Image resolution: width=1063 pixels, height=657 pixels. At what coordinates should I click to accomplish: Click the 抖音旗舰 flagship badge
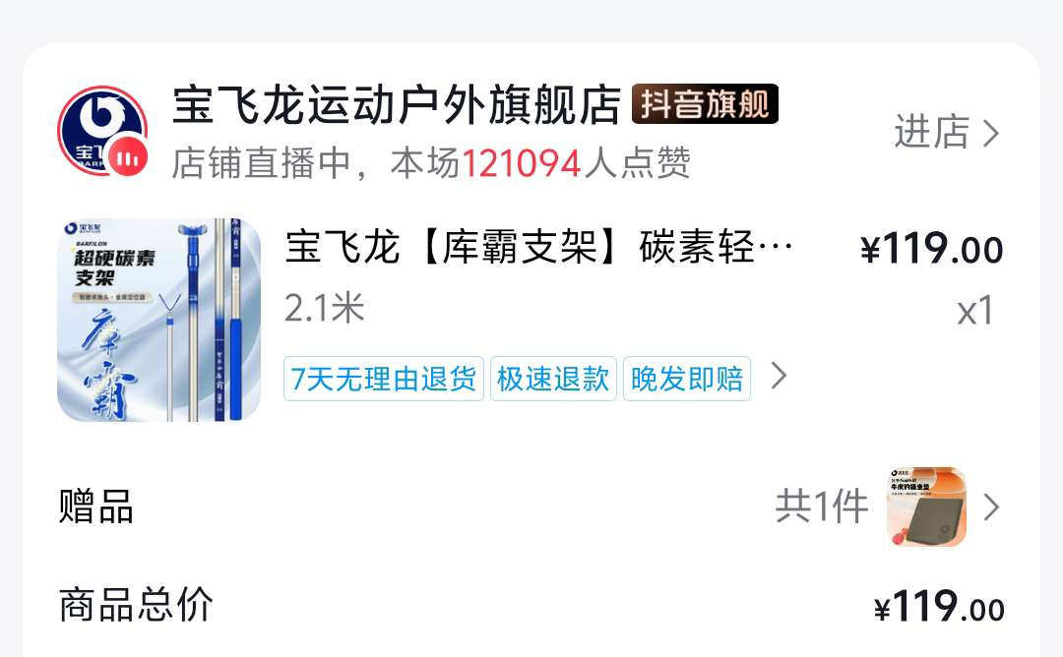pos(705,104)
